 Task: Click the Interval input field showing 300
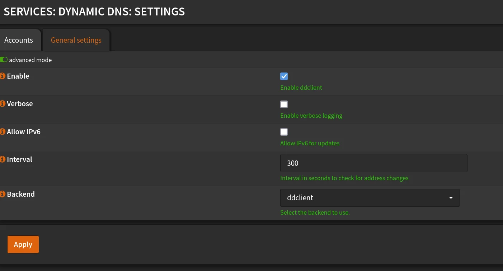[373, 163]
